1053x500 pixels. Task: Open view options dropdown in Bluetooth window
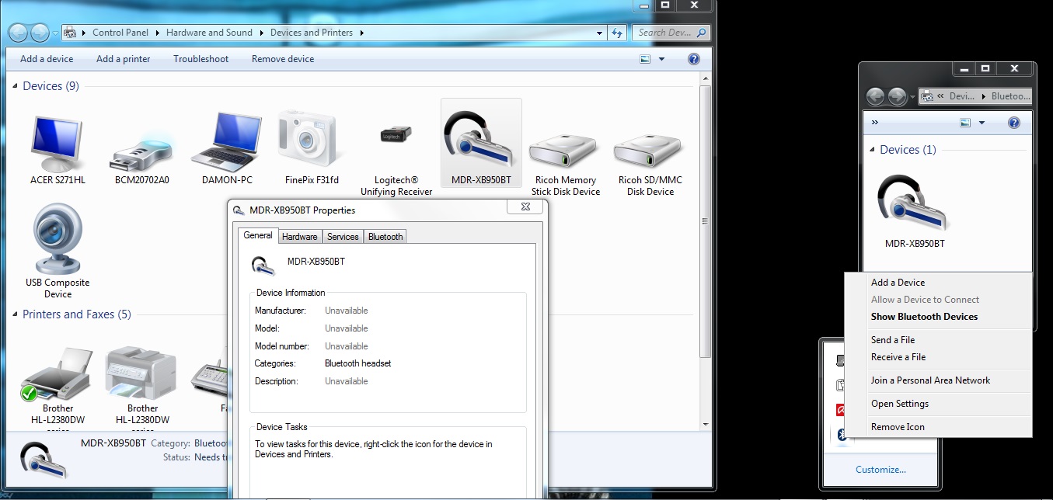982,123
